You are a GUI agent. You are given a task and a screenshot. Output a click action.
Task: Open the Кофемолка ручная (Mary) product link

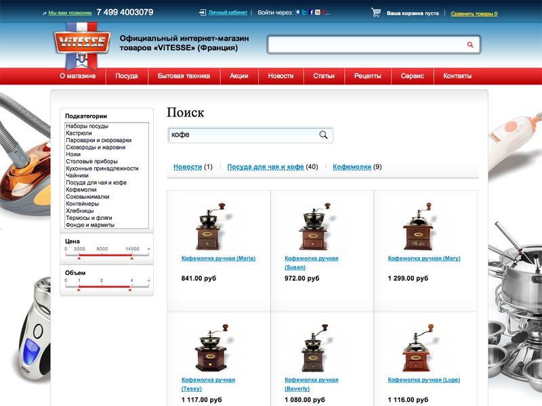point(424,258)
